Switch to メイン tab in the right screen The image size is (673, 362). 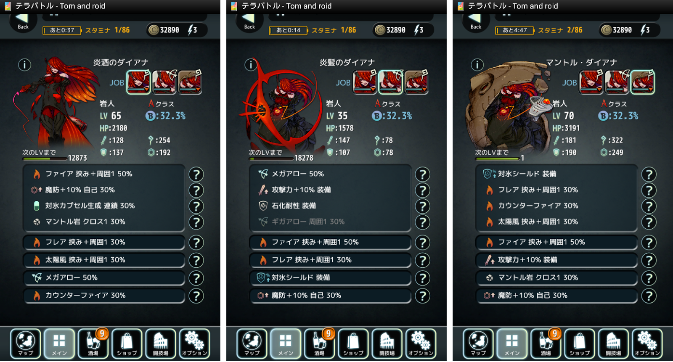tap(512, 344)
